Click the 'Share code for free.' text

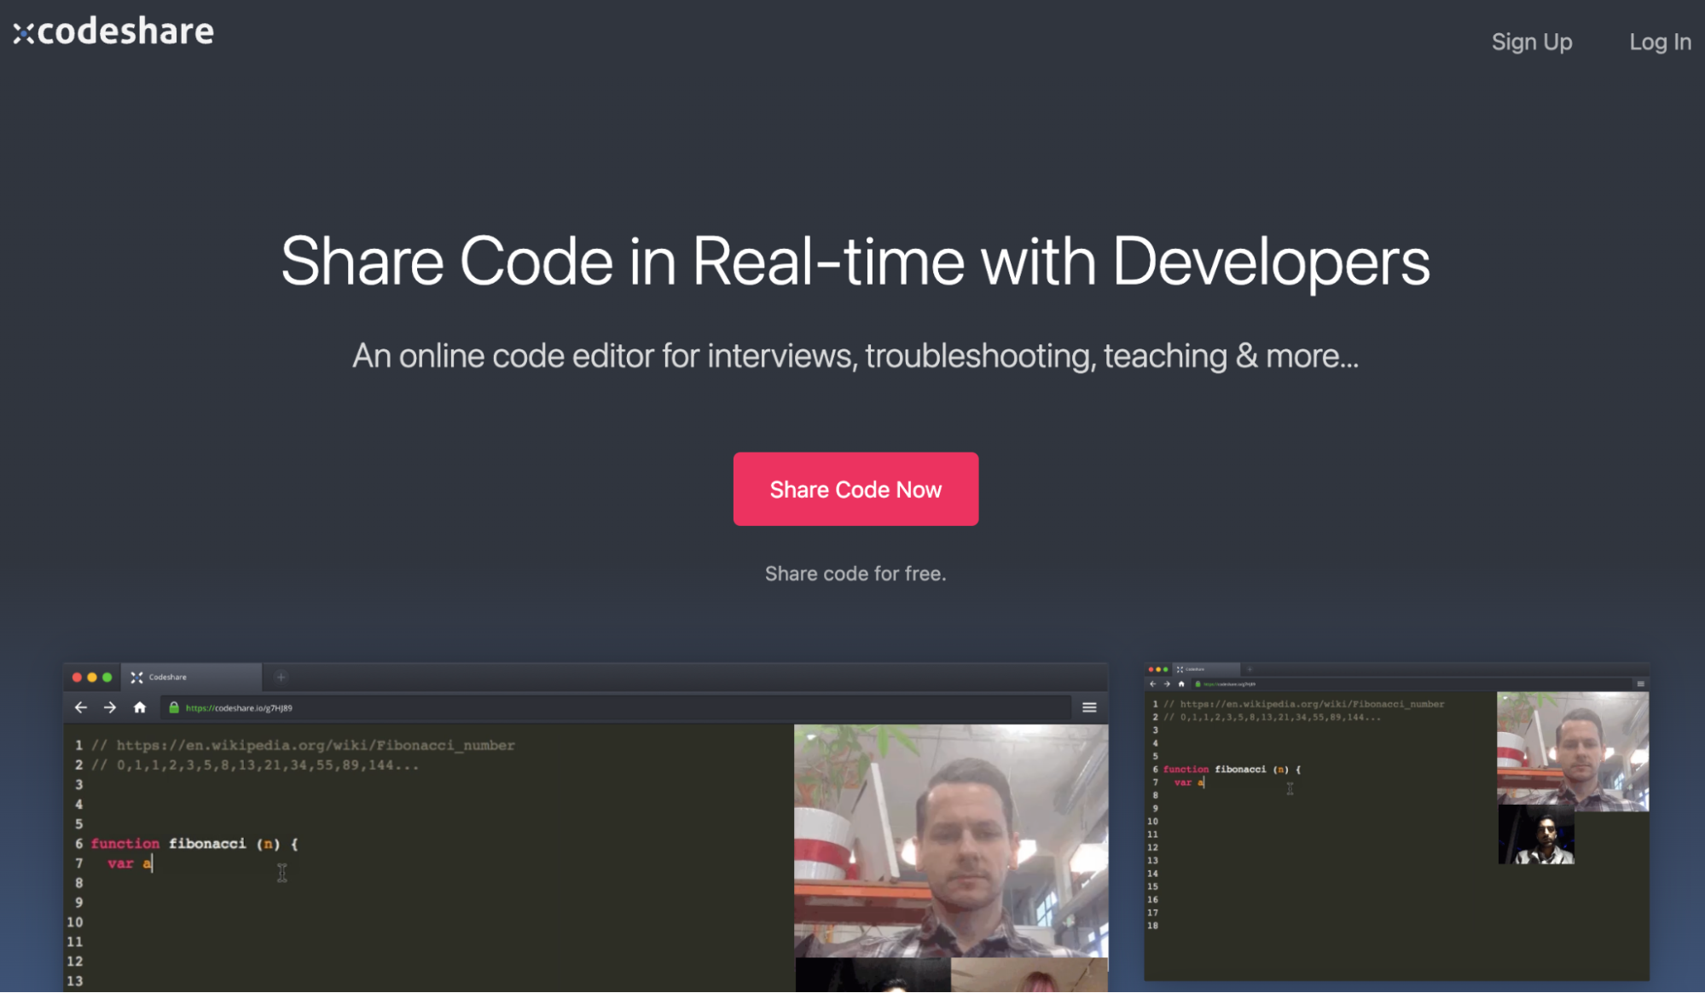(855, 574)
